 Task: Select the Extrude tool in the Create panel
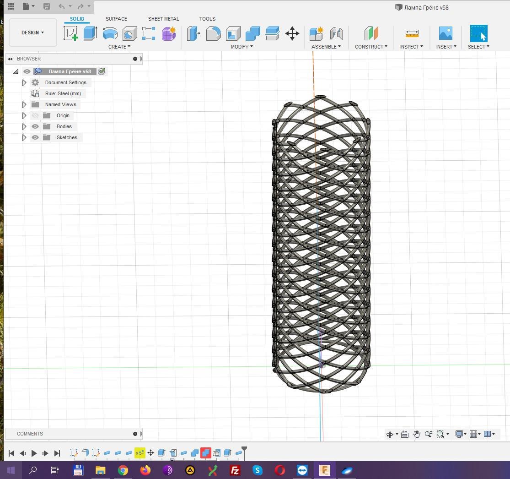click(90, 33)
